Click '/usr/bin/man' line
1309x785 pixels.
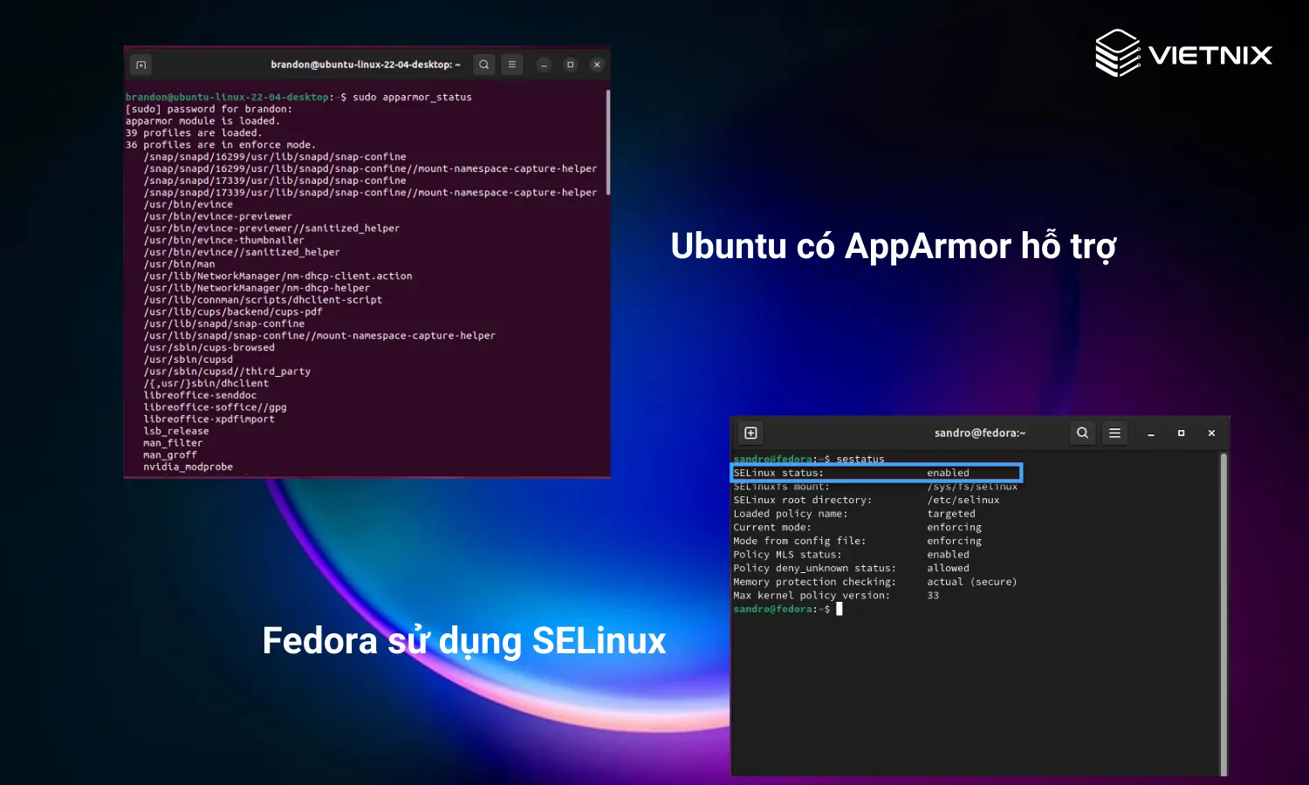click(x=179, y=264)
